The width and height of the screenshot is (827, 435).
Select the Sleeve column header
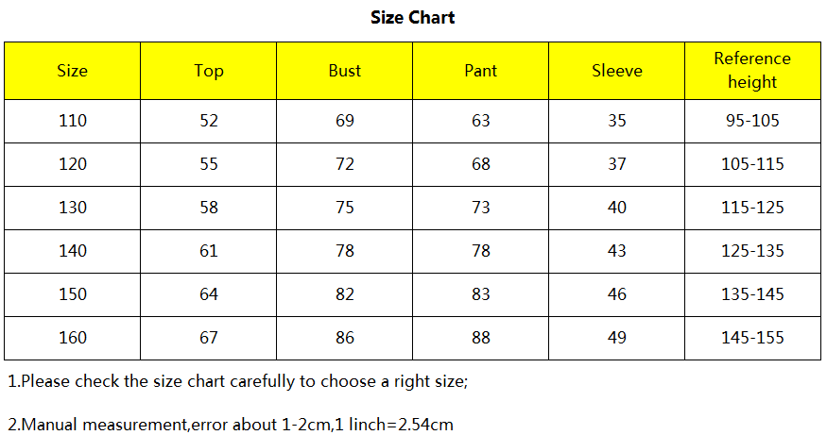click(x=617, y=71)
